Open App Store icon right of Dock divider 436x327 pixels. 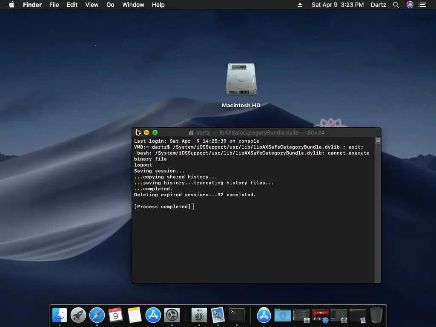click(x=264, y=315)
